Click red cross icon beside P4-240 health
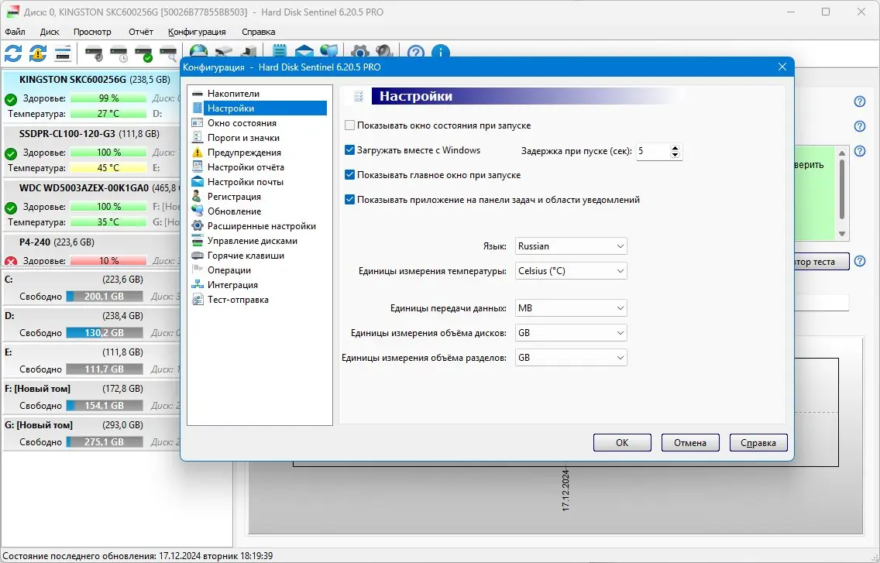Image resolution: width=880 pixels, height=563 pixels. tap(11, 261)
